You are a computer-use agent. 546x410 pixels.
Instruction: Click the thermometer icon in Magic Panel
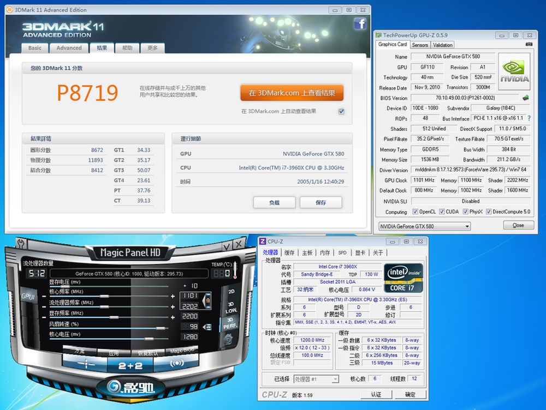coord(235,270)
